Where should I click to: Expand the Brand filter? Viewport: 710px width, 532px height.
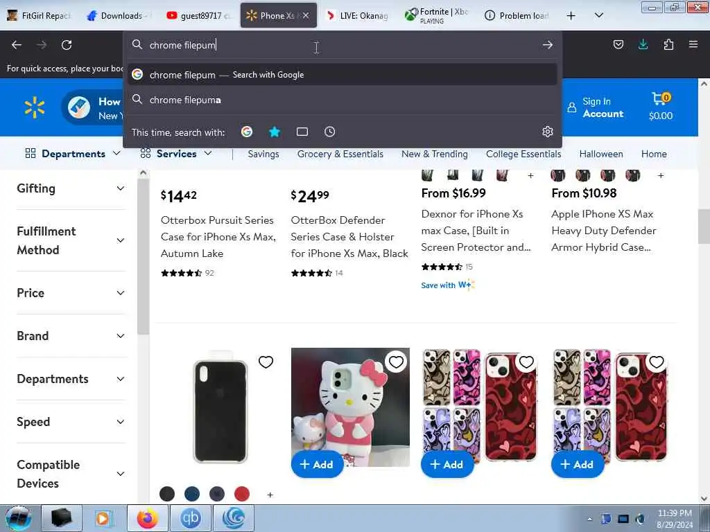point(71,336)
